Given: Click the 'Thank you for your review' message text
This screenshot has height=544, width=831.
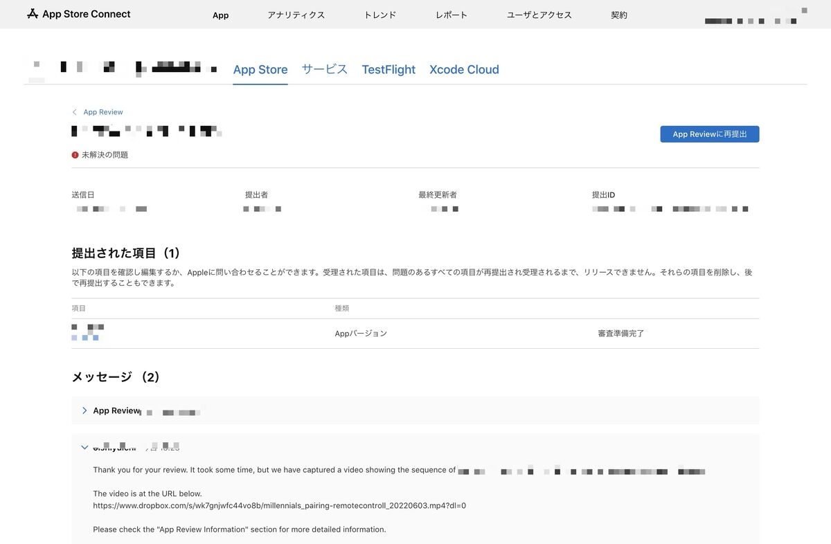Looking at the screenshot, I should (x=274, y=470).
